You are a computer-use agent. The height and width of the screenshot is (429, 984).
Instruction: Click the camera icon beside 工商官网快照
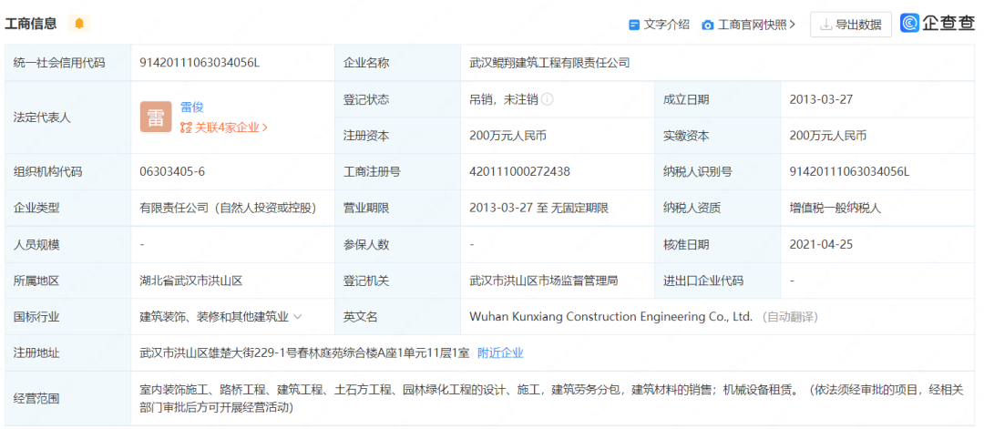[x=707, y=26]
